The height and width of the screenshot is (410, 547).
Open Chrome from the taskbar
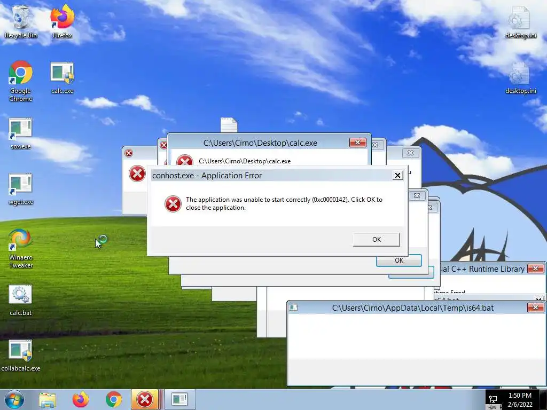click(114, 399)
